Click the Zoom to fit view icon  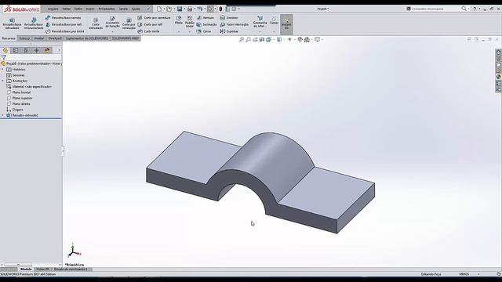click(242, 40)
